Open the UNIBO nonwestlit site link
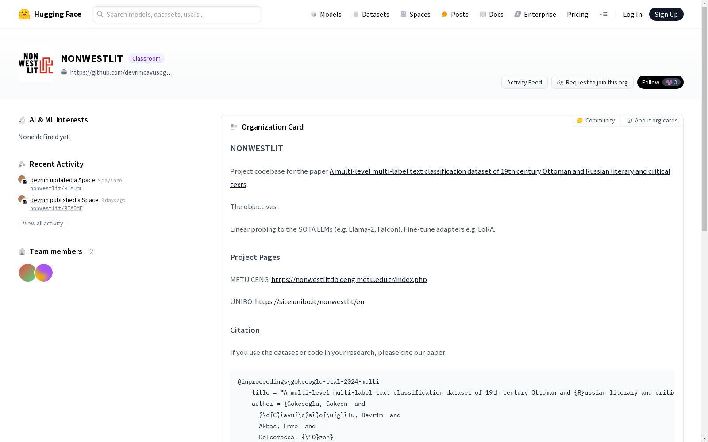This screenshot has height=442, width=708. click(x=309, y=301)
